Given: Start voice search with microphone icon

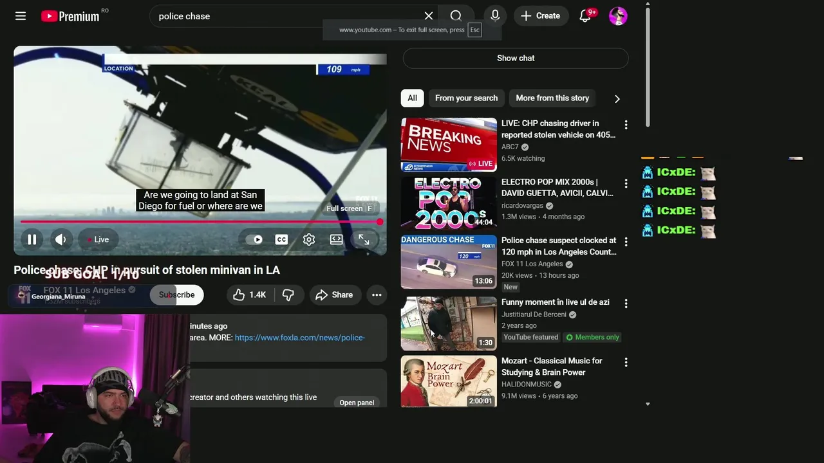Looking at the screenshot, I should pos(495,15).
